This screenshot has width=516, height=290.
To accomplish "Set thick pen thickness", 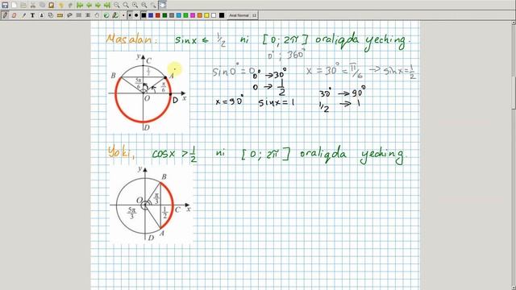I will tap(136, 15).
